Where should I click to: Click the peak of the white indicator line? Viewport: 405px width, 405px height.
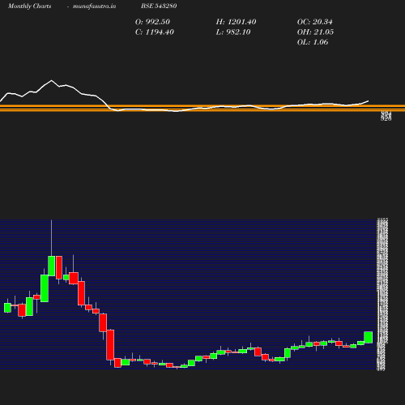(x=51, y=80)
